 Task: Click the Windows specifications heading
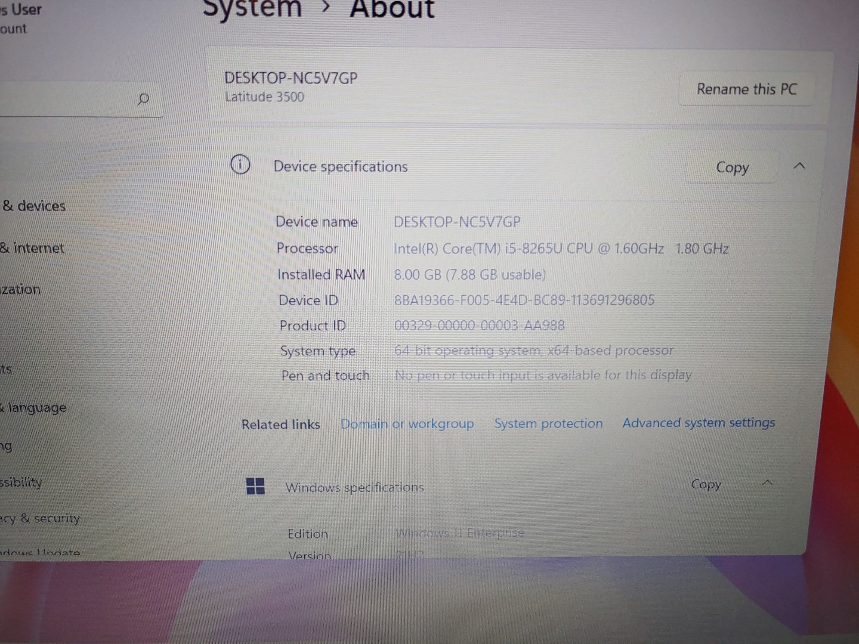(354, 487)
